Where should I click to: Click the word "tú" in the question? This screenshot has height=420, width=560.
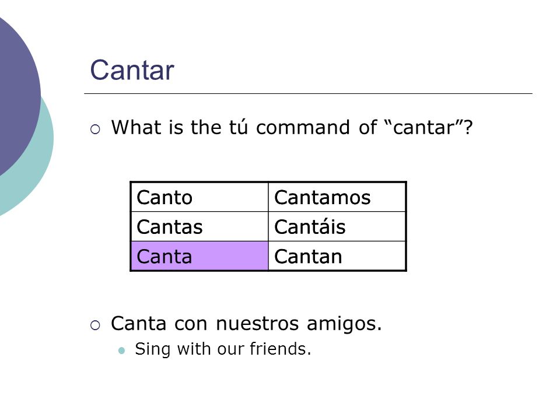(x=238, y=127)
